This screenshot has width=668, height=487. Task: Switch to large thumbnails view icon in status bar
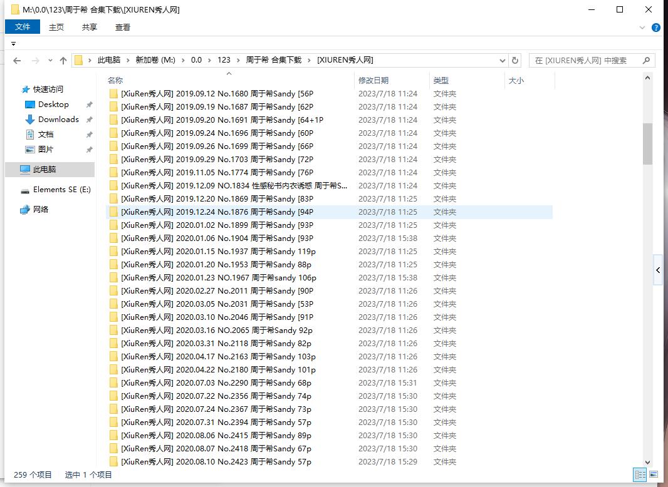(654, 474)
